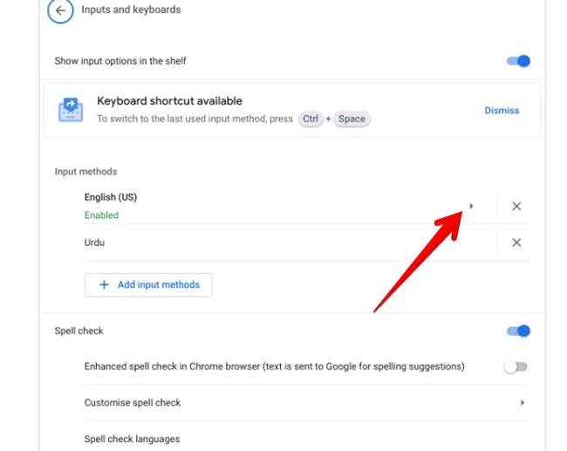Remove the Urdu input method
The image size is (567, 451).
[516, 243]
